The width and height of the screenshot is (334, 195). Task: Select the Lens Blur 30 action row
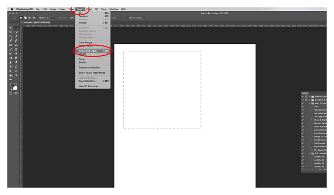click(314, 163)
